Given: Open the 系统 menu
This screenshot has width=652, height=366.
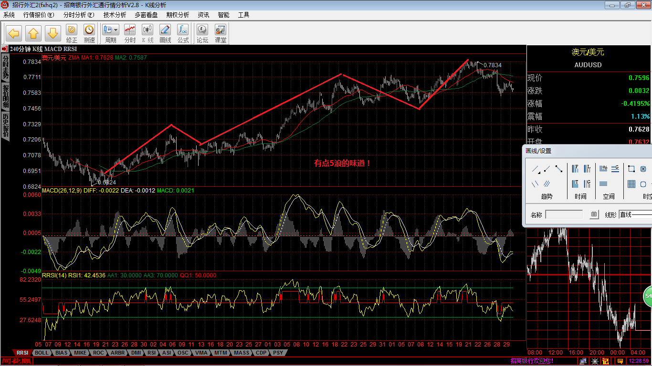Looking at the screenshot, I should tap(9, 15).
